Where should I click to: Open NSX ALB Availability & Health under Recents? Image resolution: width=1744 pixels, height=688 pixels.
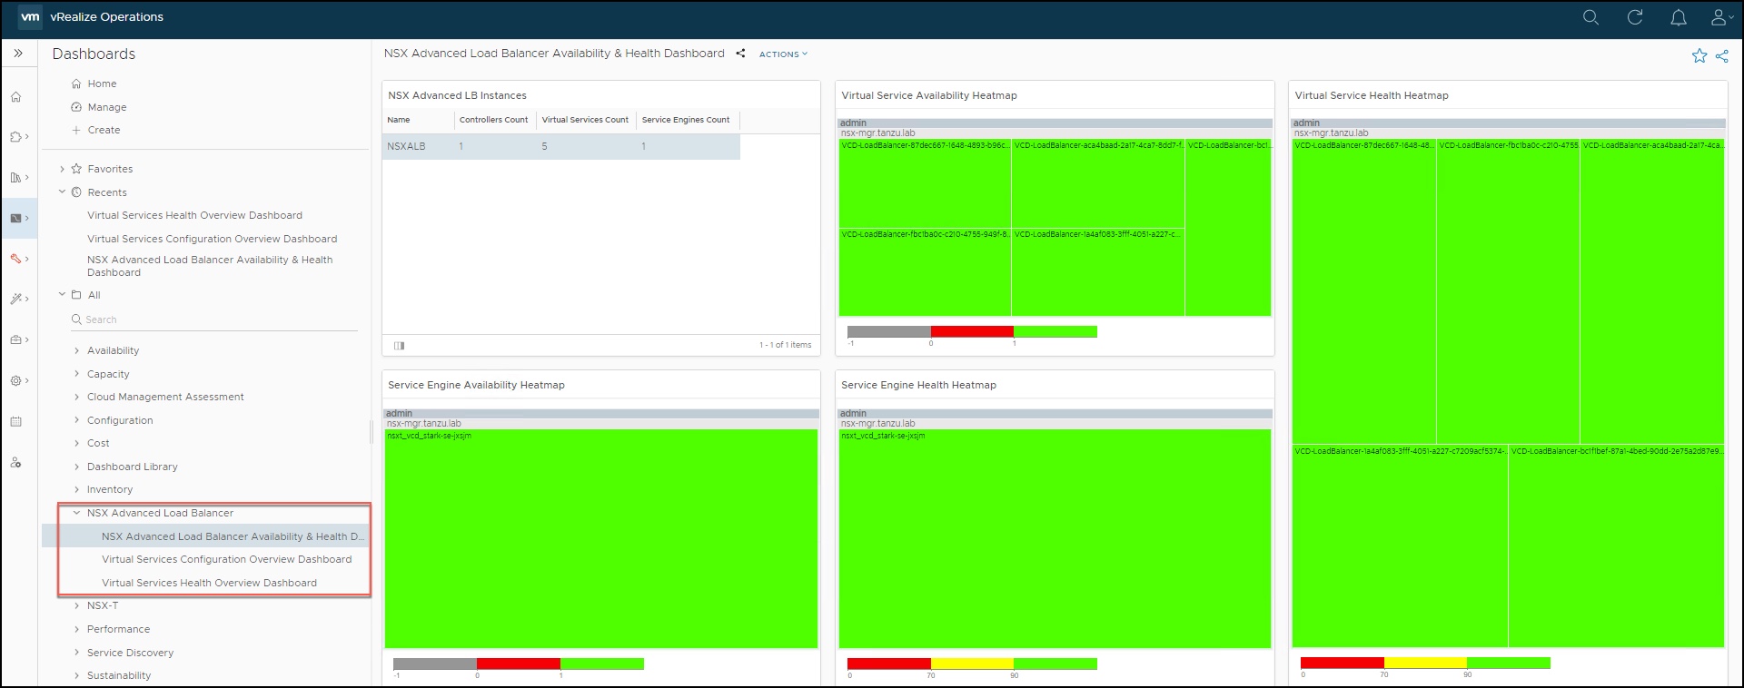tap(210, 266)
